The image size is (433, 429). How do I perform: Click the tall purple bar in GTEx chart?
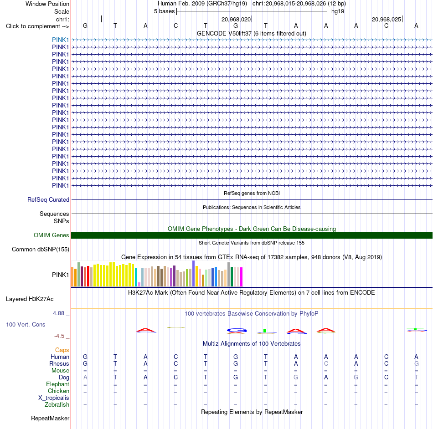point(194,273)
